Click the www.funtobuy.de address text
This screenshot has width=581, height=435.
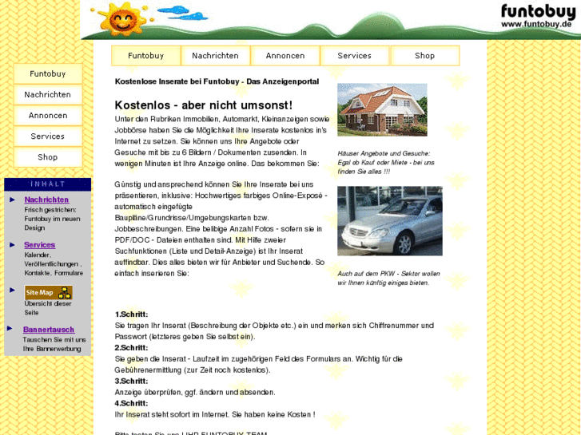[x=536, y=25]
